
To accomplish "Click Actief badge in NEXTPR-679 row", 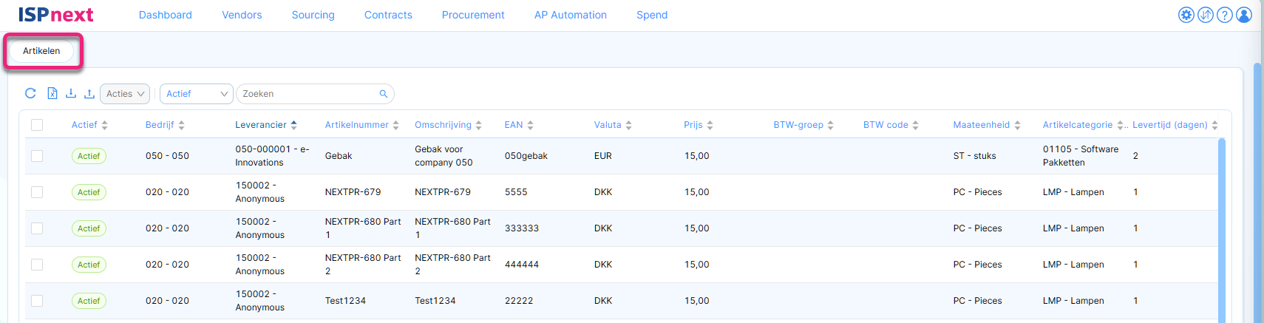I will [x=89, y=192].
